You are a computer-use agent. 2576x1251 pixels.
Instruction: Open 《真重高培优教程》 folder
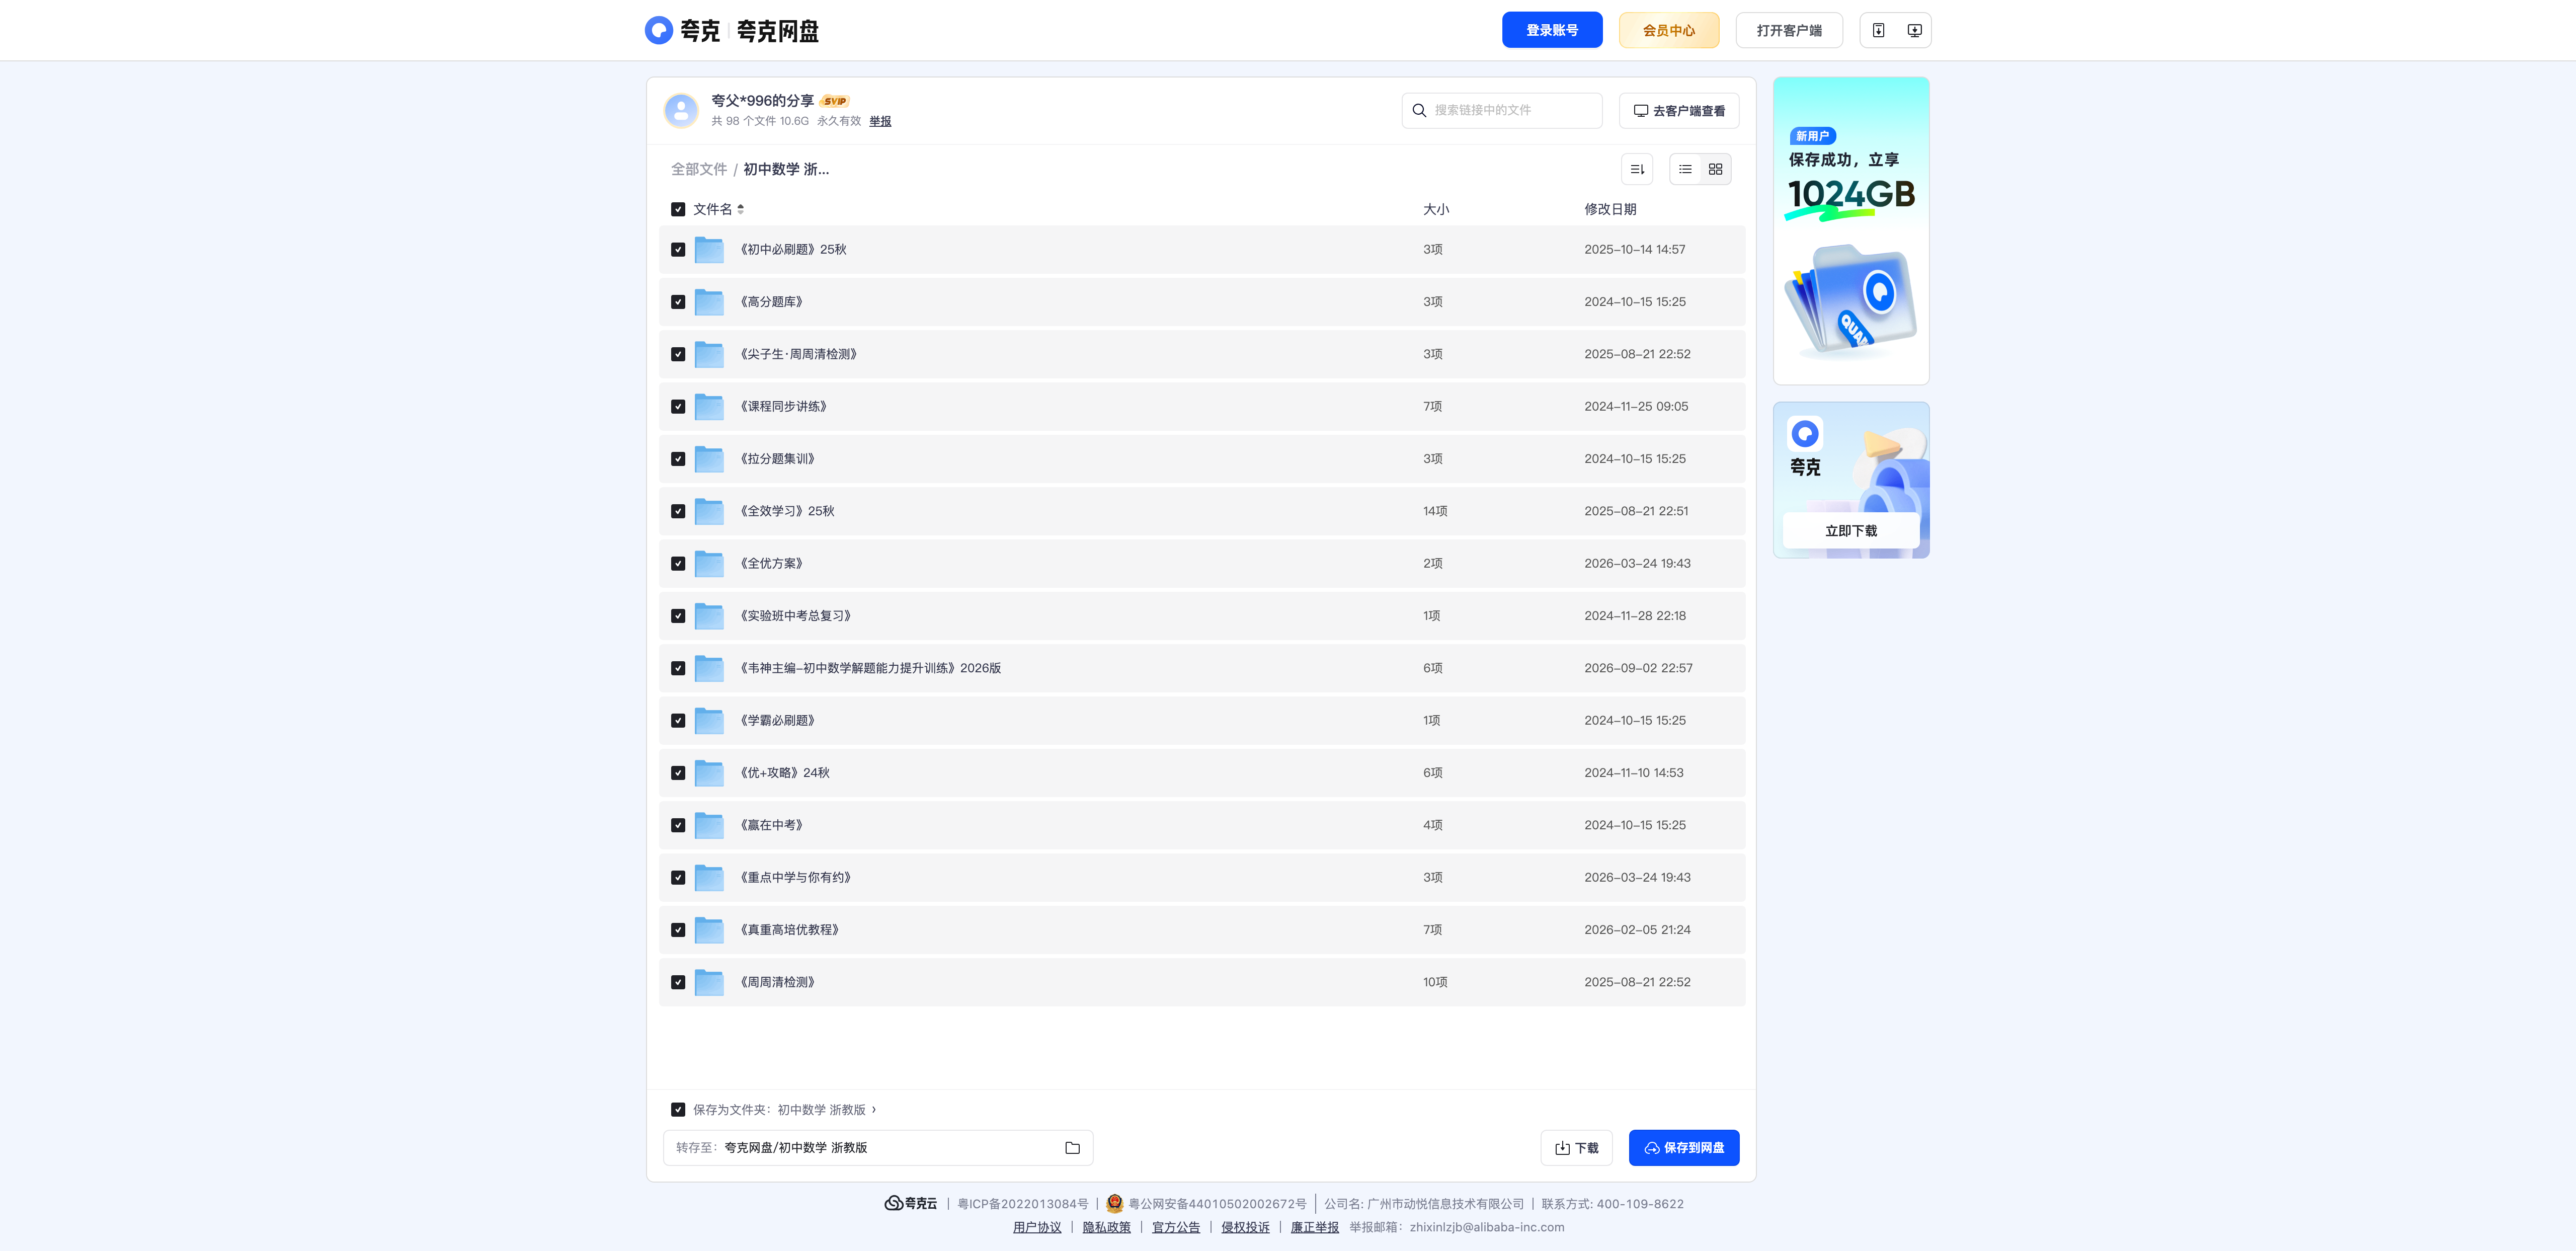789,930
